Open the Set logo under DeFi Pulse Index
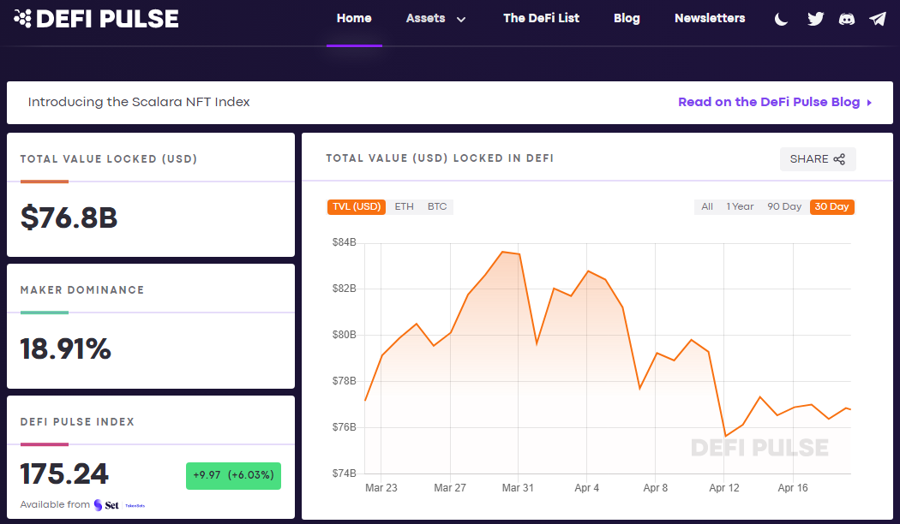This screenshot has width=900, height=524. point(107,505)
